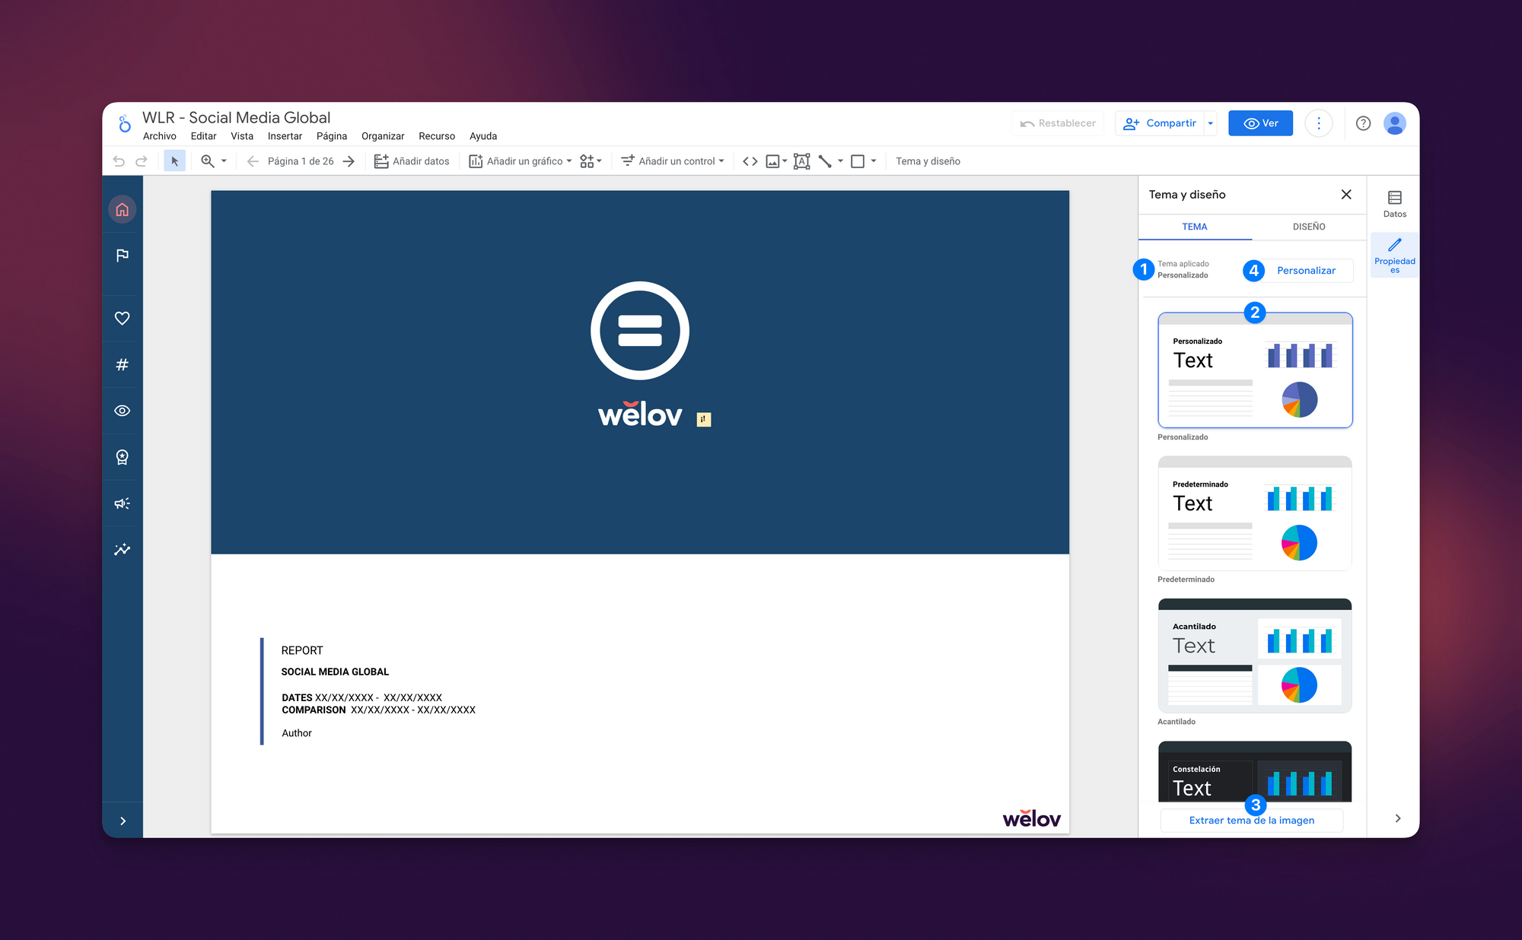
Task: Click the megaphone icon in report sidebar
Action: [123, 503]
